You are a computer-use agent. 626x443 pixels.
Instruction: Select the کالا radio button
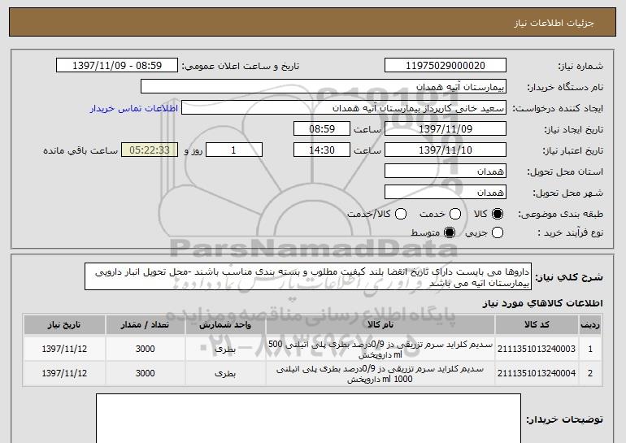[x=498, y=214]
